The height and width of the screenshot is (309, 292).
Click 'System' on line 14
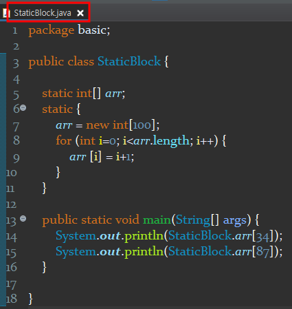pos(76,236)
